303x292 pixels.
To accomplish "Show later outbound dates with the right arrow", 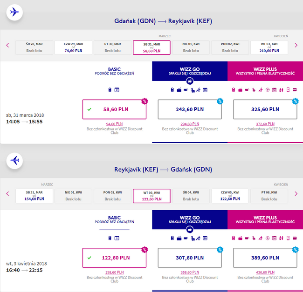I will tap(296, 45).
